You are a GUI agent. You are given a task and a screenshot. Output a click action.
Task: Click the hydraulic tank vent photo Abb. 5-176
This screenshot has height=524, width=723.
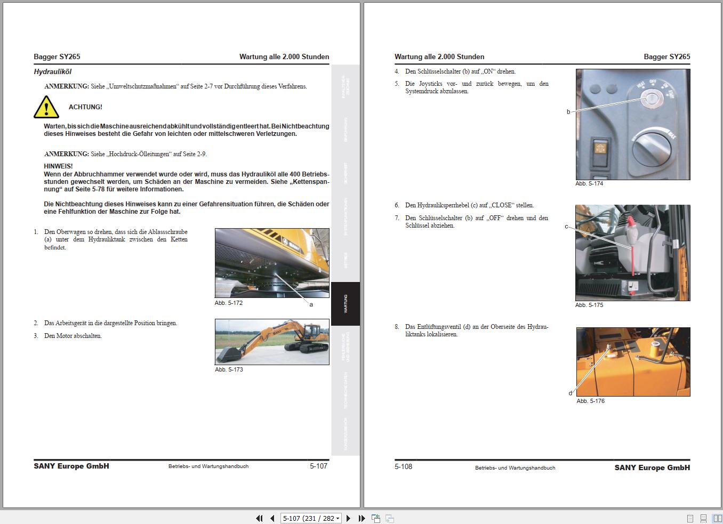633,362
